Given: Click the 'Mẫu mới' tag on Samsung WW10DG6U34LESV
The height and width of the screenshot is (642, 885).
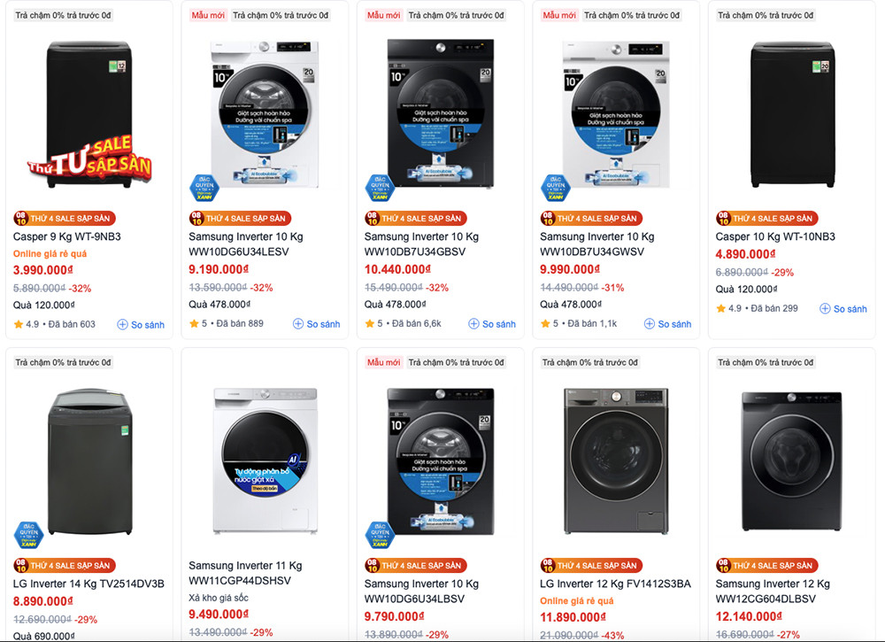Looking at the screenshot, I should click(209, 15).
